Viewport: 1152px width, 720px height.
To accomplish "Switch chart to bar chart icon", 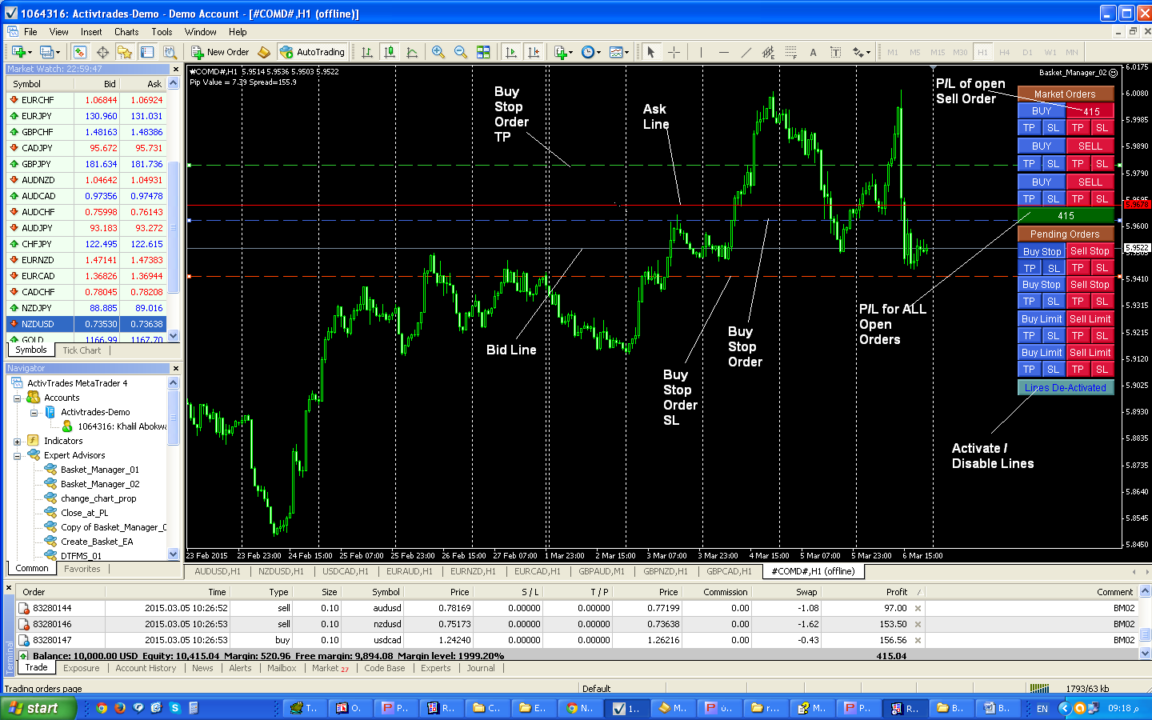I will 367,52.
